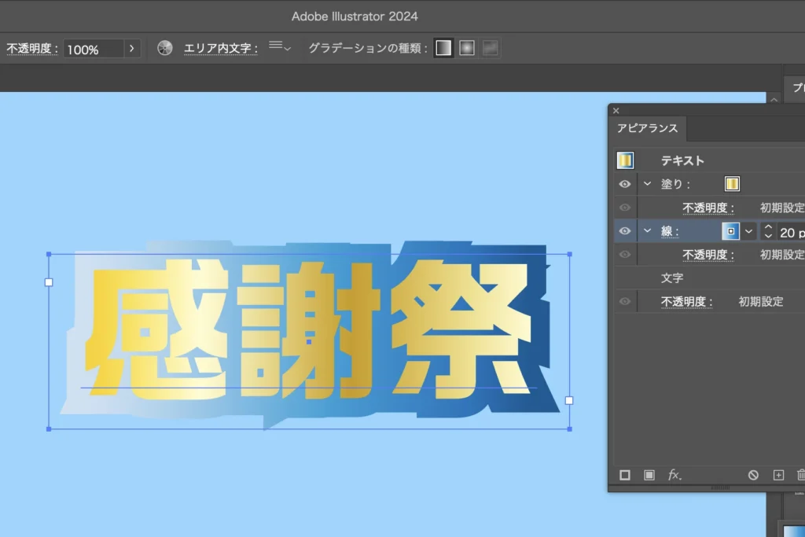Image resolution: width=805 pixels, height=537 pixels.
Task: Click the 不透明度 link in the control bar
Action: tap(31, 49)
